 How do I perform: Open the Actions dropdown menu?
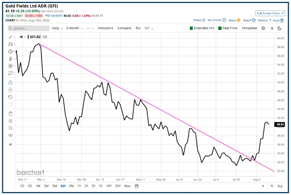pos(264,20)
